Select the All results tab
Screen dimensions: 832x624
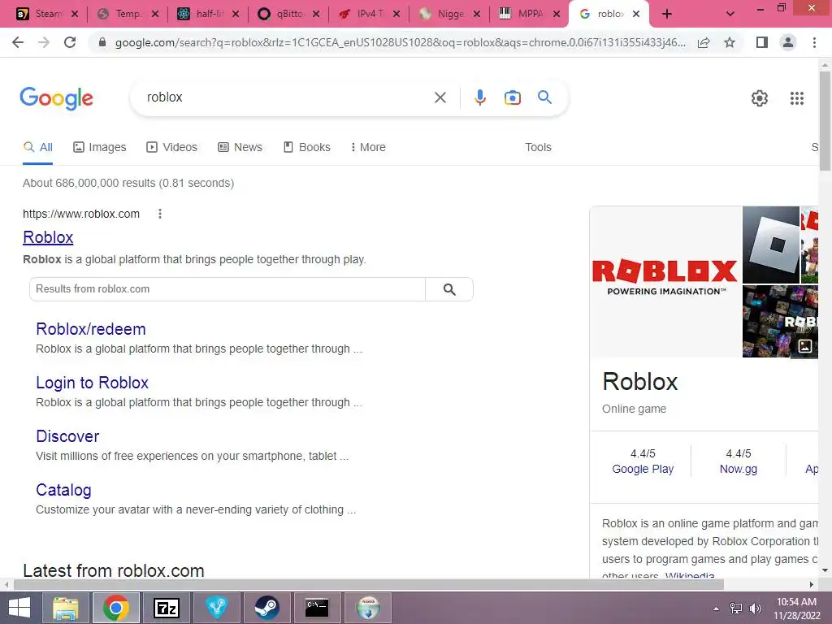pos(37,148)
